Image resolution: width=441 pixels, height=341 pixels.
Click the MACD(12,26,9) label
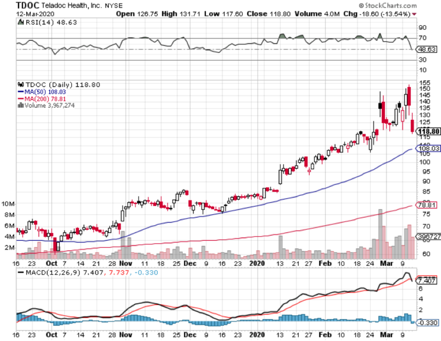(53, 272)
